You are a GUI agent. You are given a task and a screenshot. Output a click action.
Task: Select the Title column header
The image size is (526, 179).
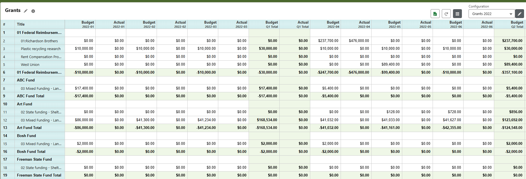pos(40,24)
